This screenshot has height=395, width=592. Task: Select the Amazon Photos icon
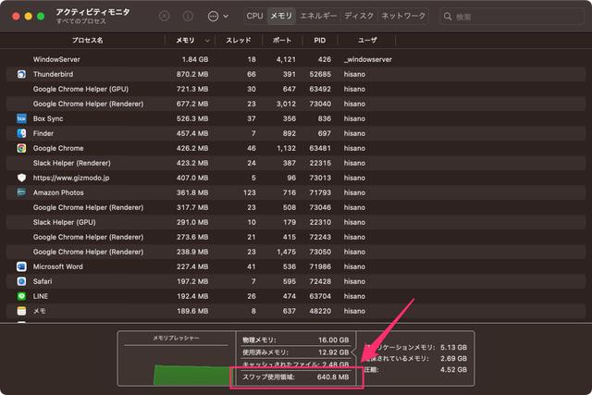click(x=21, y=192)
